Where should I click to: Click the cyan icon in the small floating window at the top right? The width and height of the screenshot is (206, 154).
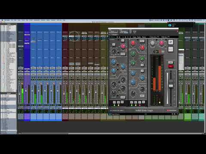pyautogui.click(x=170, y=25)
